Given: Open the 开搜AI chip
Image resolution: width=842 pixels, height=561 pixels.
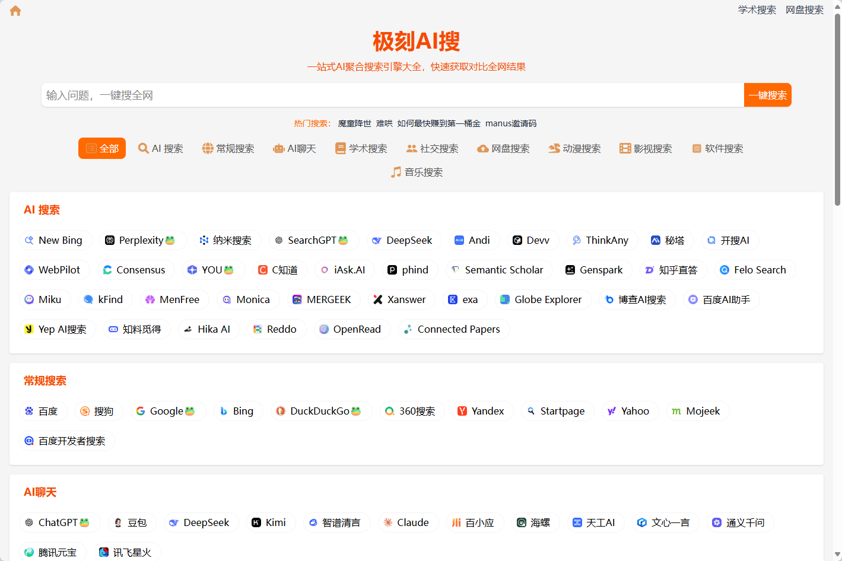Looking at the screenshot, I should pyautogui.click(x=729, y=240).
